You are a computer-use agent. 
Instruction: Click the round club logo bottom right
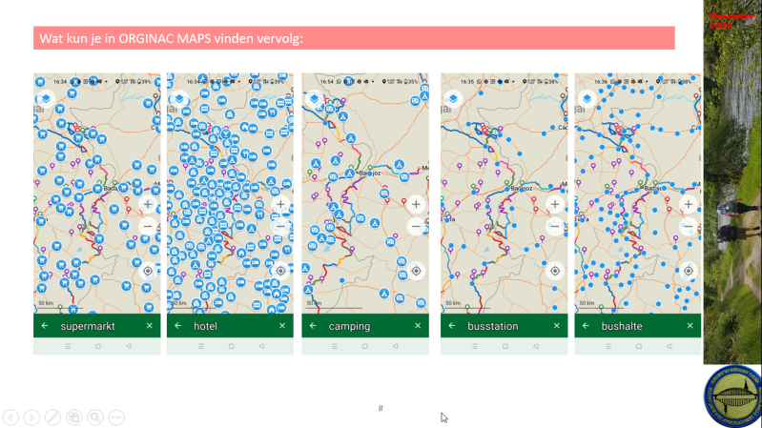(x=733, y=396)
